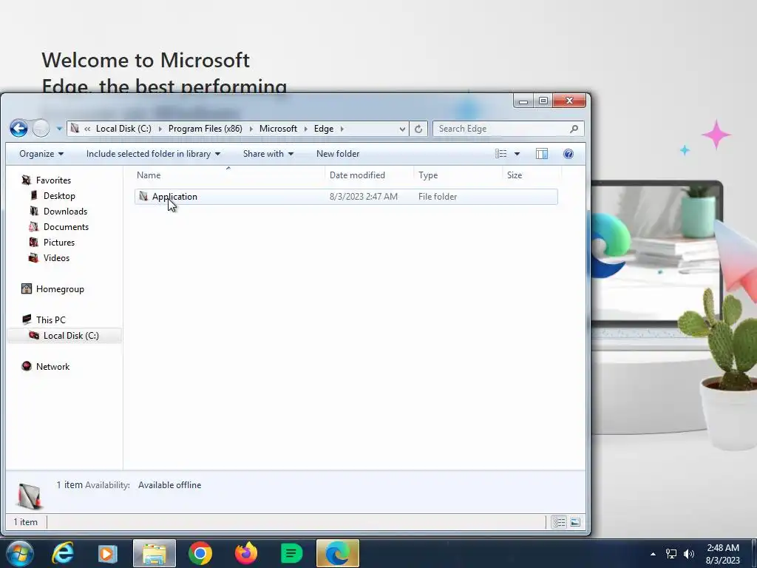This screenshot has width=757, height=568.
Task: Switch to large thumbnails view in status bar
Action: (575, 522)
